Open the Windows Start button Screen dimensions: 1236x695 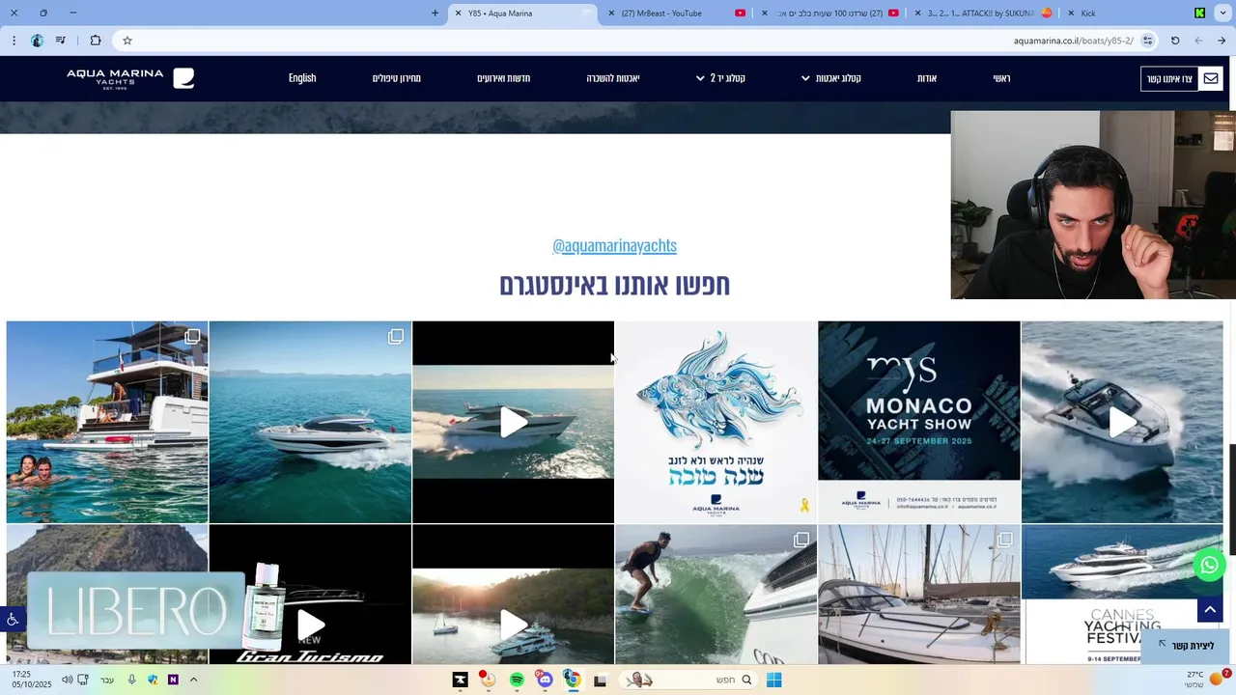tap(773, 680)
